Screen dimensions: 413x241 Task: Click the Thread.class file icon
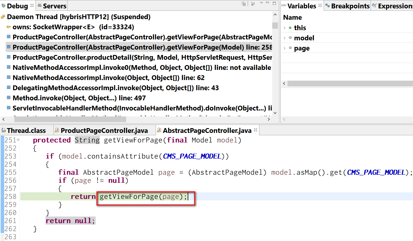[x=4, y=131]
